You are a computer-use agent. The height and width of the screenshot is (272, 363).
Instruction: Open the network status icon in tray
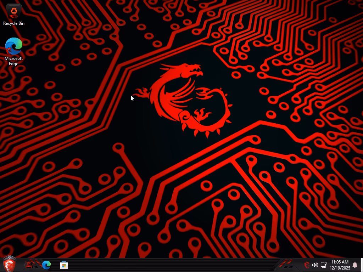click(323, 265)
